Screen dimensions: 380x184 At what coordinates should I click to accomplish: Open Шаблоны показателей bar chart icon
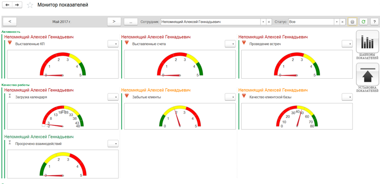367,43
